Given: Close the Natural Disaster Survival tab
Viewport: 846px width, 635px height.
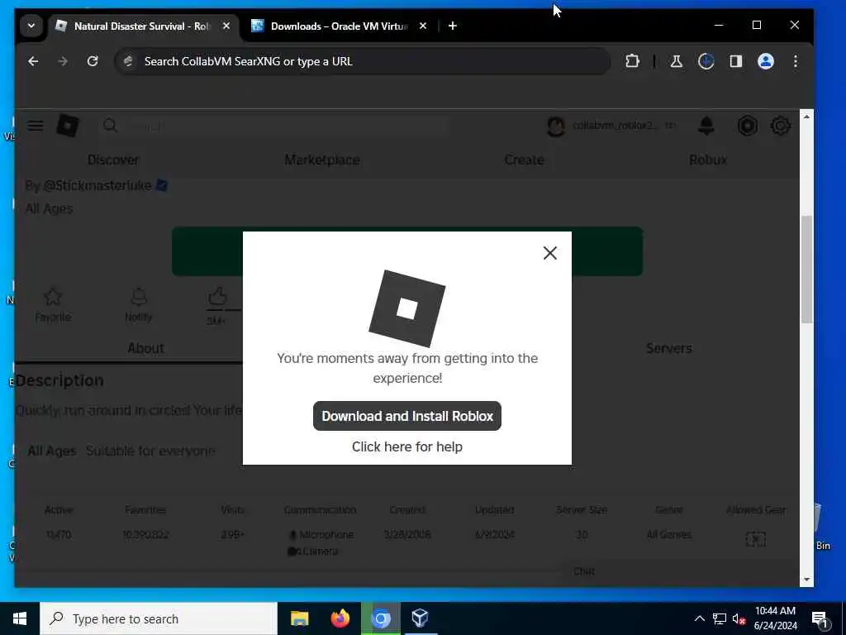Looking at the screenshot, I should 226,26.
